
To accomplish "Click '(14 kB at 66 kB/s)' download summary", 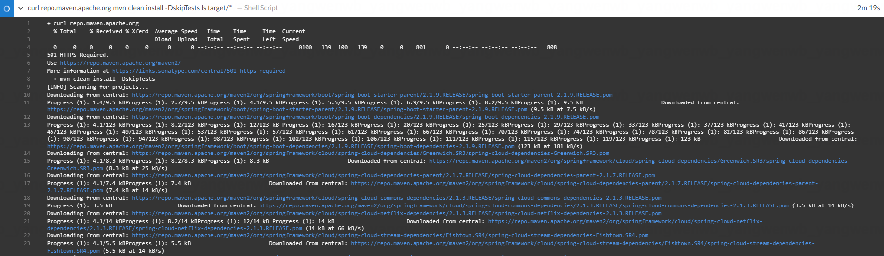I will pyautogui.click(x=335, y=228).
